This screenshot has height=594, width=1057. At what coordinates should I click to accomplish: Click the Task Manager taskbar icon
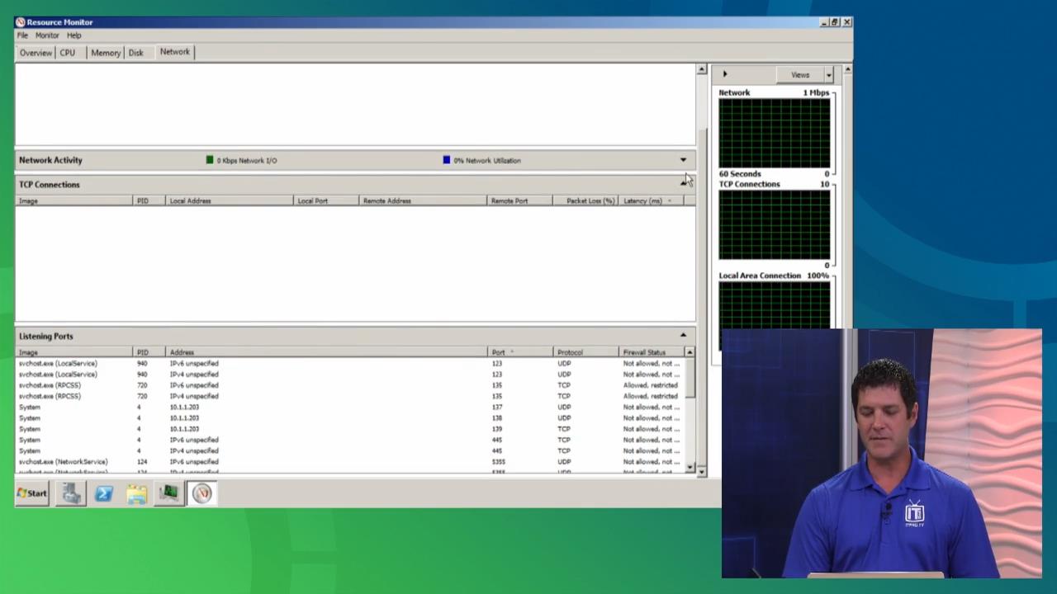coord(169,493)
